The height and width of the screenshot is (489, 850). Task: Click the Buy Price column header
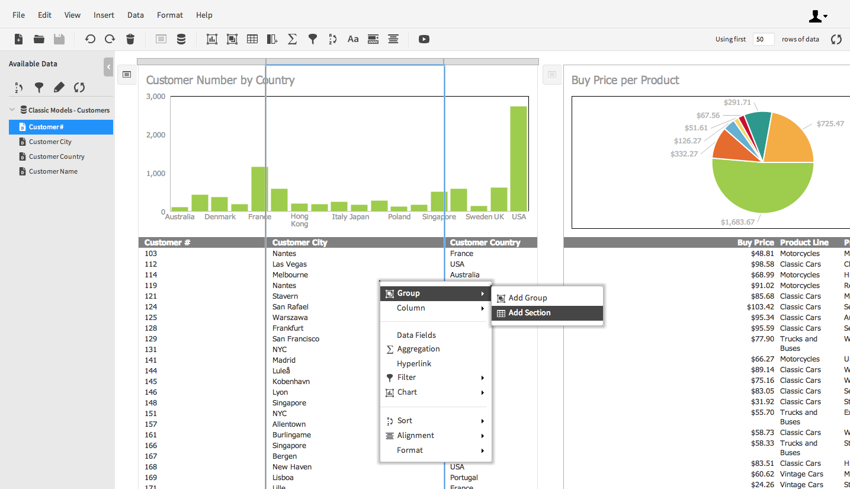pyautogui.click(x=756, y=242)
